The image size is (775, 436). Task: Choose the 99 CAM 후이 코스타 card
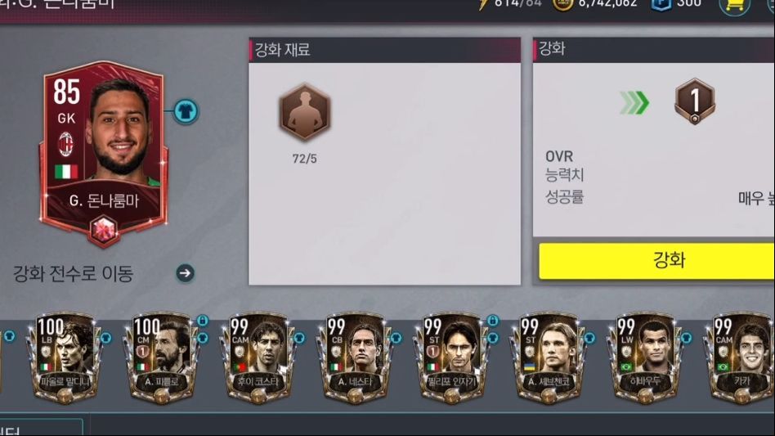coord(258,358)
